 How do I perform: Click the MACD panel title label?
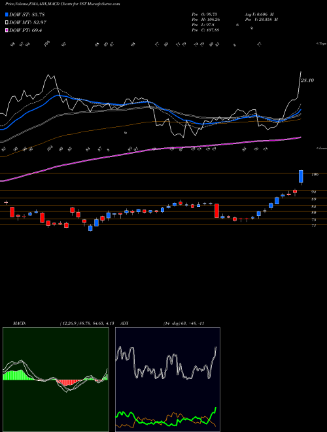coord(19,323)
